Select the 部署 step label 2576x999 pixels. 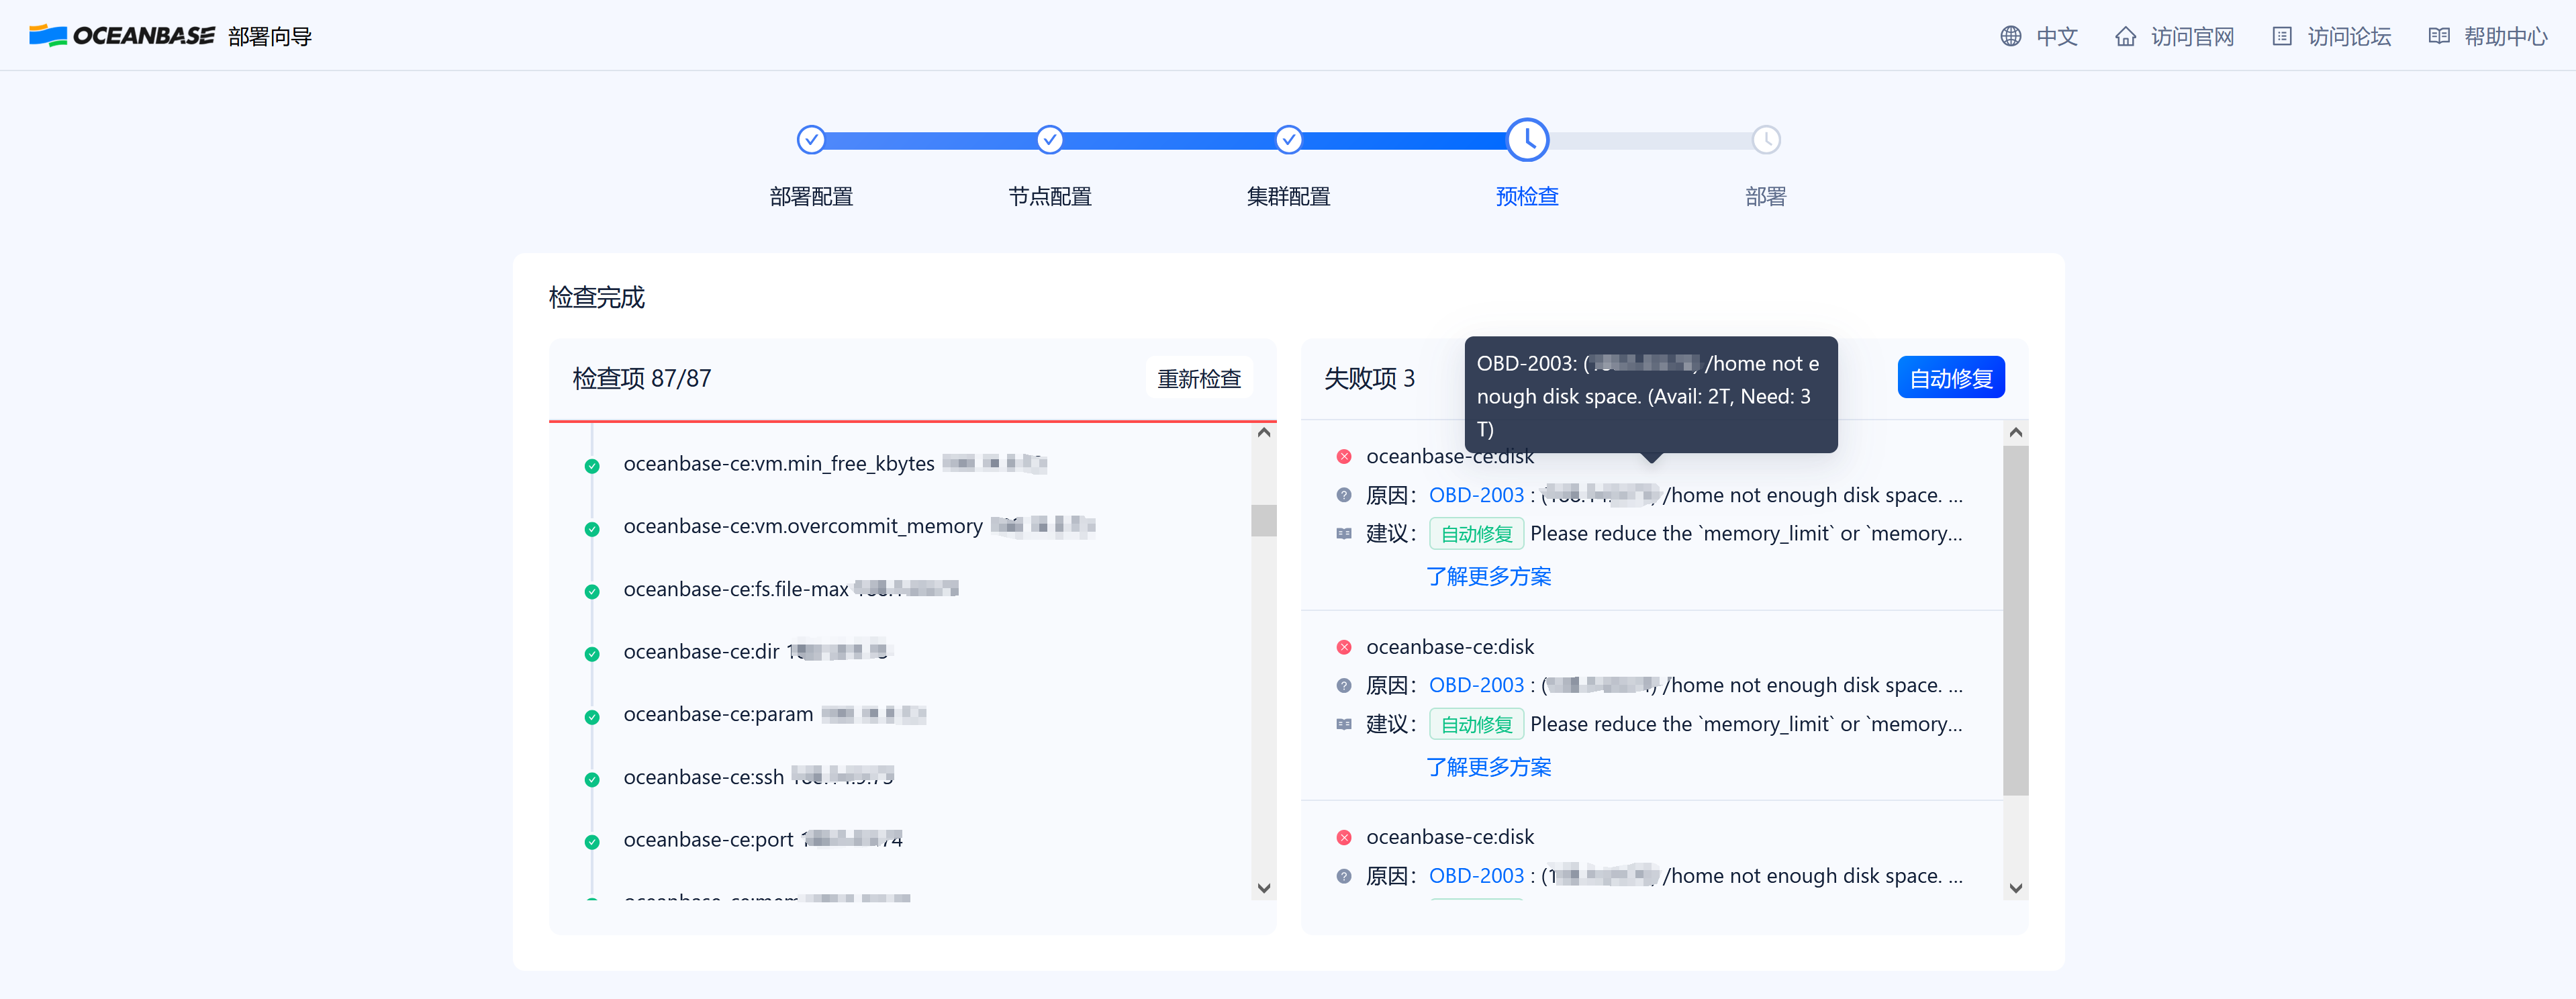click(x=1766, y=196)
